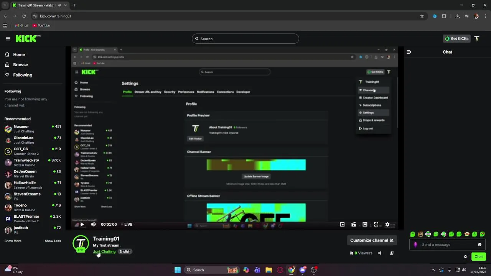
Task: Insert the brown box-face emote
Action: coord(420,234)
